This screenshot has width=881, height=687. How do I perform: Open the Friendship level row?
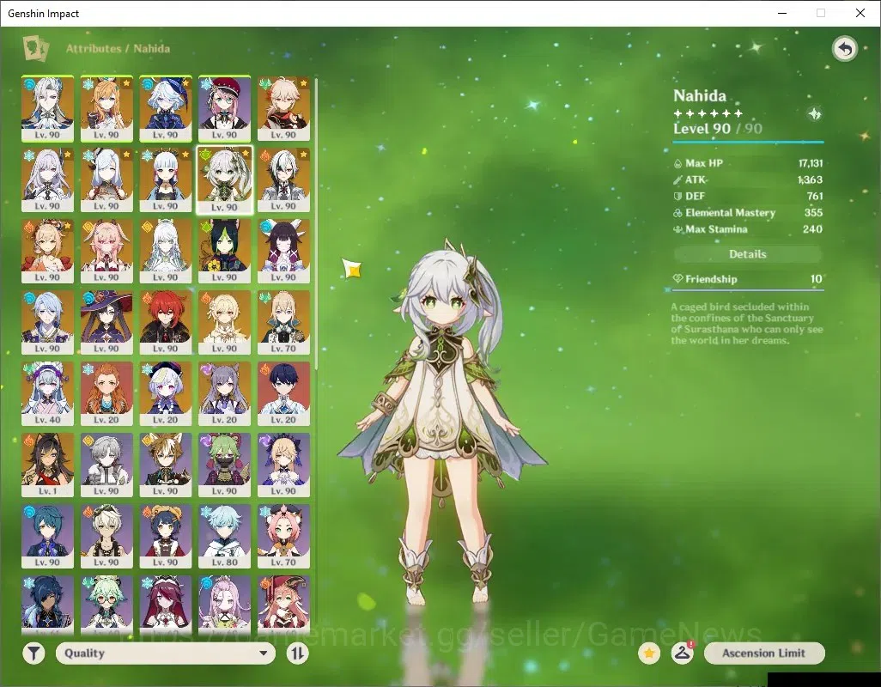tap(748, 279)
